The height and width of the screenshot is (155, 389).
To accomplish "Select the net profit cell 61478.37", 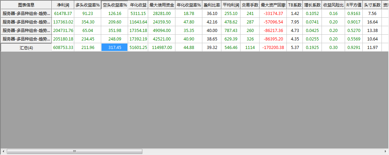I will (x=63, y=14).
